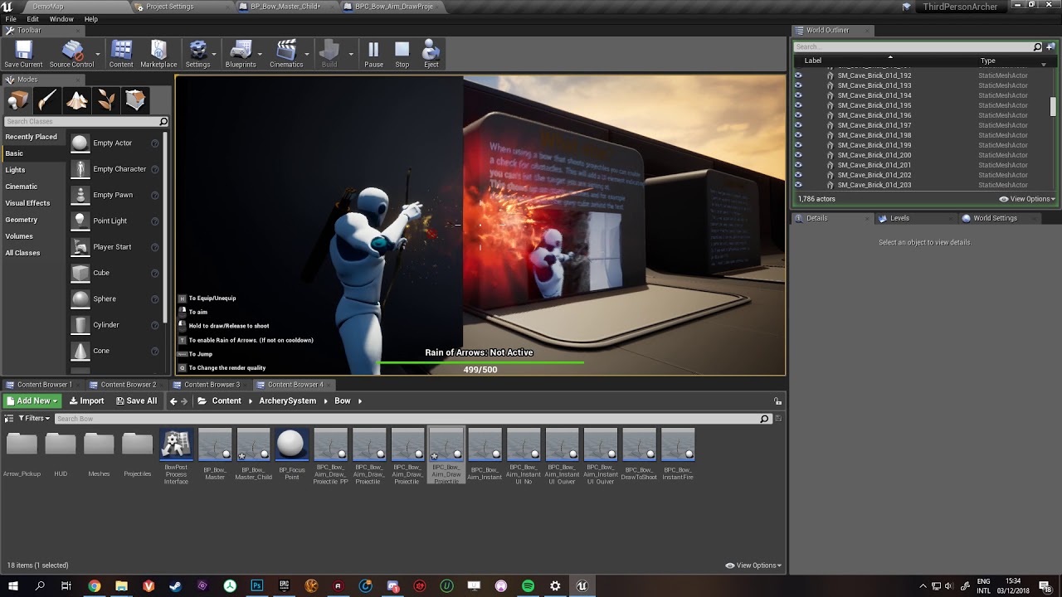
Task: Open Source Control toolbar icon
Action: tap(71, 54)
